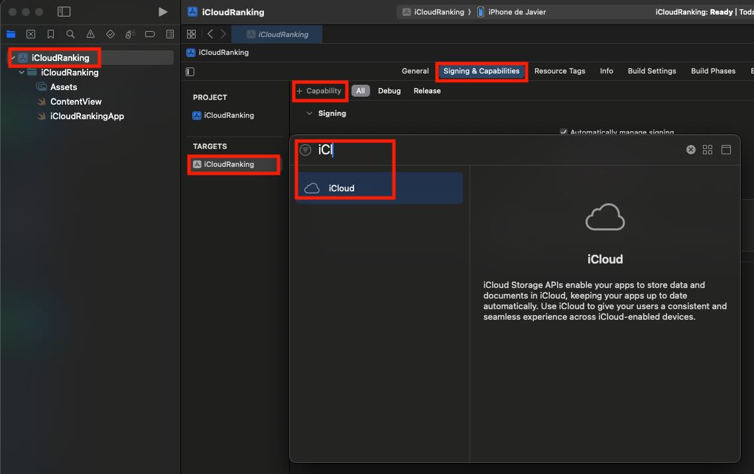This screenshot has height=474, width=754.
Task: Open the related items grid icon
Action: 192,34
